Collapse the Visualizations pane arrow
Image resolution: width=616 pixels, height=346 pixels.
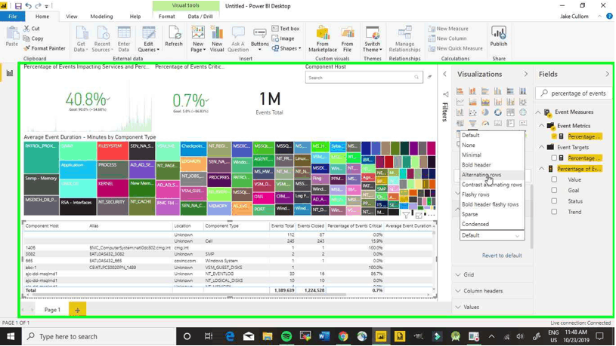tap(525, 74)
